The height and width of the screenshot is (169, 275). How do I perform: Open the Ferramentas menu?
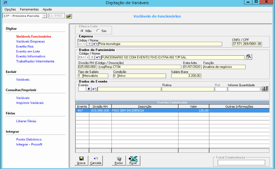tap(29, 9)
